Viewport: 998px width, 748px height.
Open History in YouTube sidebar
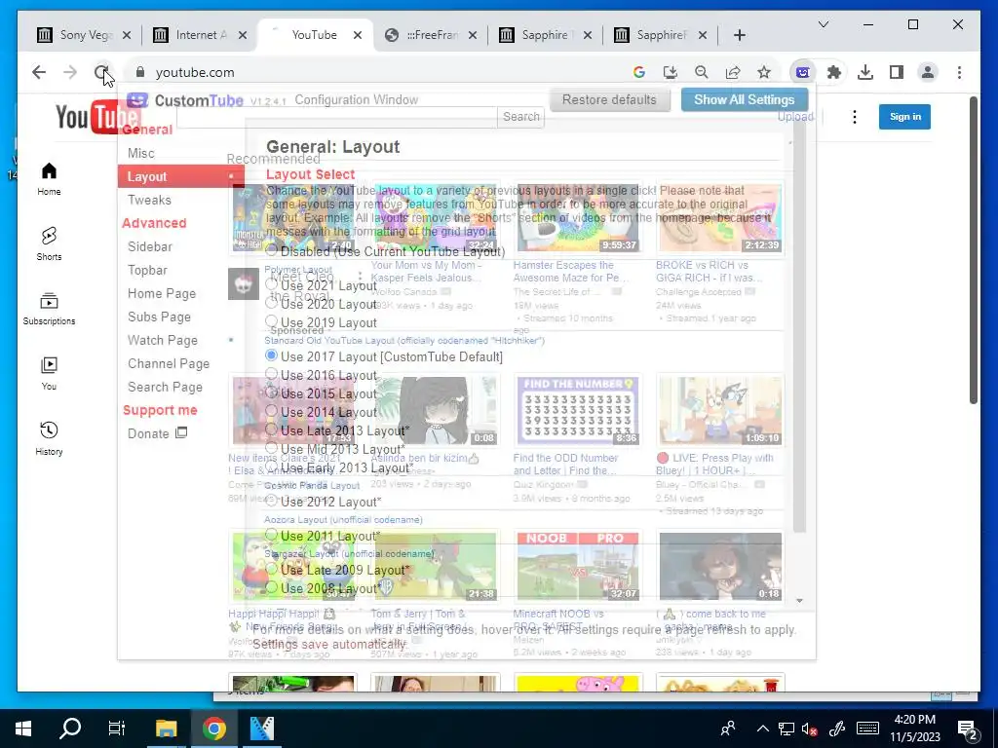49,438
